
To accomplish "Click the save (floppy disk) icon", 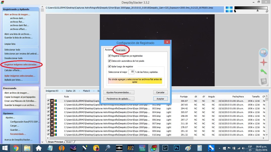I will coord(263,81).
